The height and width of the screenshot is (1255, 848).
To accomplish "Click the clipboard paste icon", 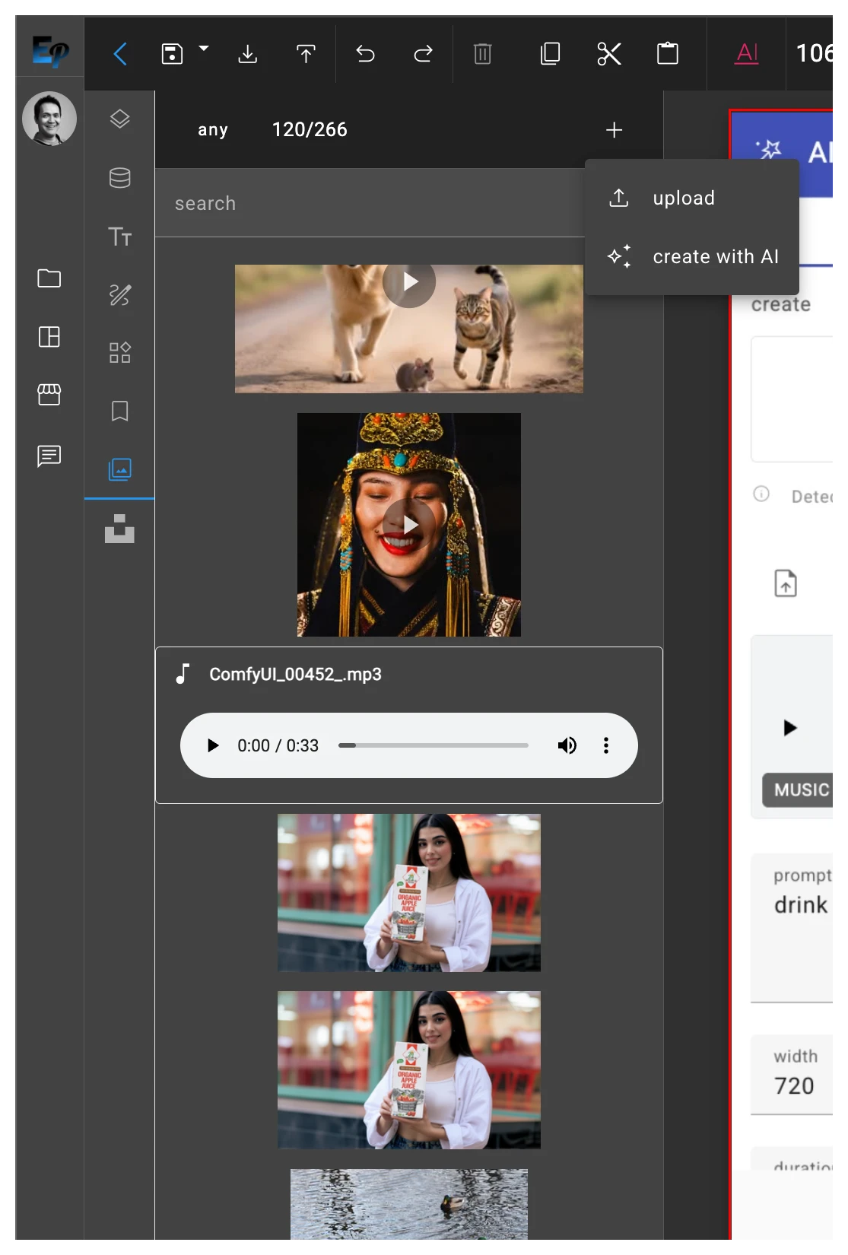I will (x=668, y=54).
